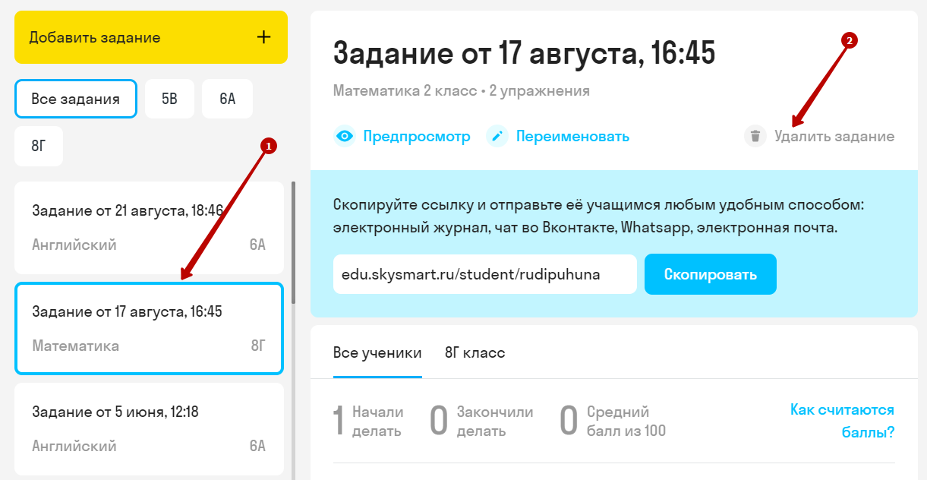The height and width of the screenshot is (480, 927).
Task: Click the yellow Добавить задание button
Action: coord(151,37)
